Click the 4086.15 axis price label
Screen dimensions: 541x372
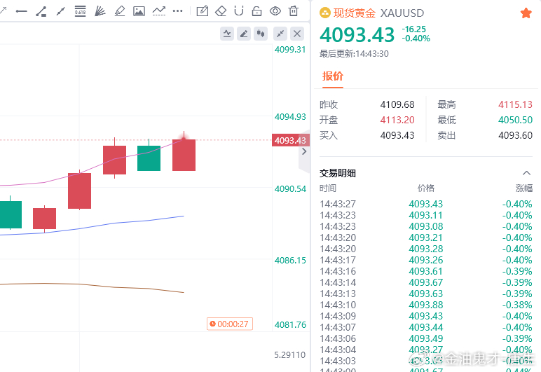pyautogui.click(x=290, y=261)
